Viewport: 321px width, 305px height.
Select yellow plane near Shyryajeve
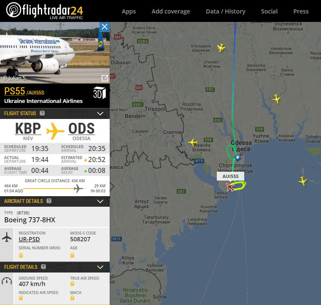point(221,48)
